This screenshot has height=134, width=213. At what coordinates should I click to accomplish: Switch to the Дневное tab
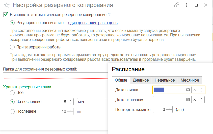pyautogui.click(x=141, y=80)
